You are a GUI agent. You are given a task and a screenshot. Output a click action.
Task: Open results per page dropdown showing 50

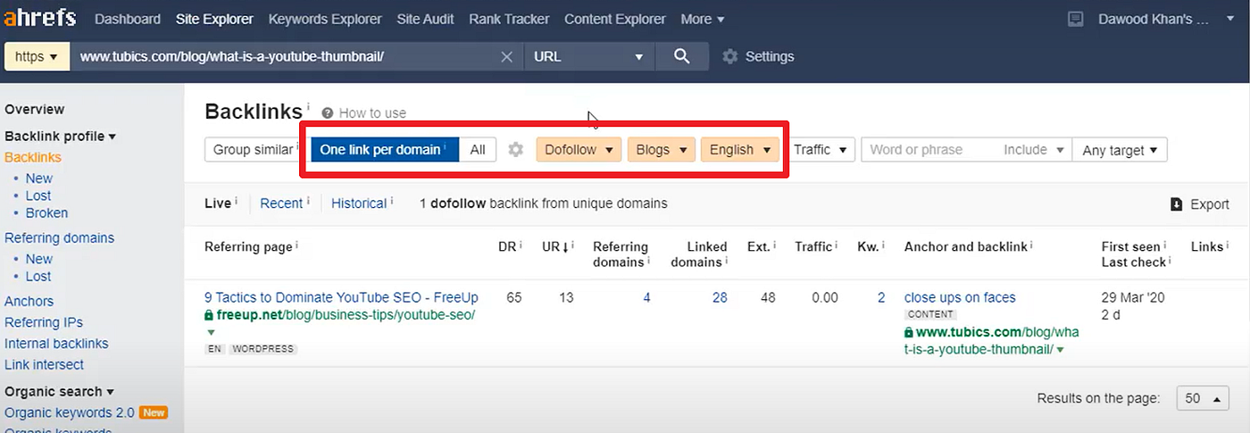coord(1202,399)
